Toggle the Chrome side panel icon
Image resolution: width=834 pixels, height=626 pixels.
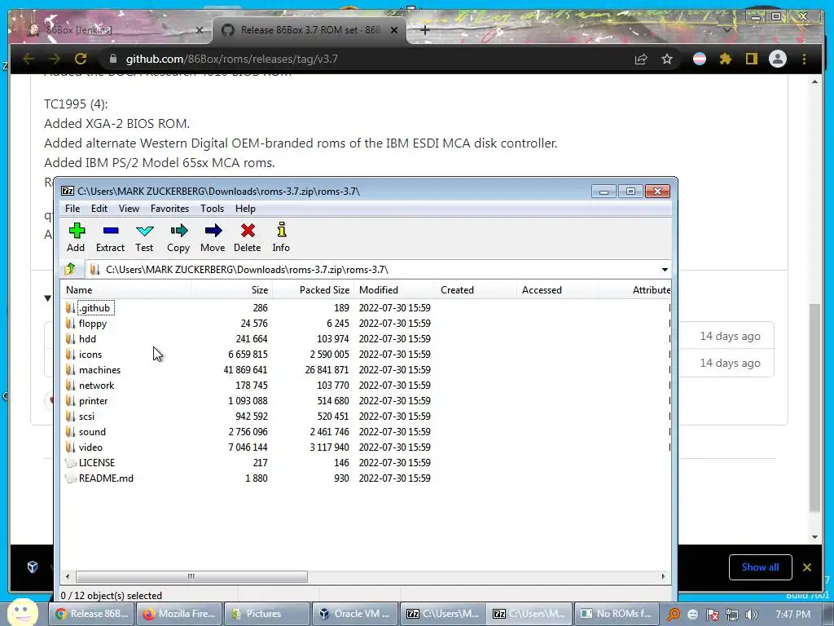(751, 59)
